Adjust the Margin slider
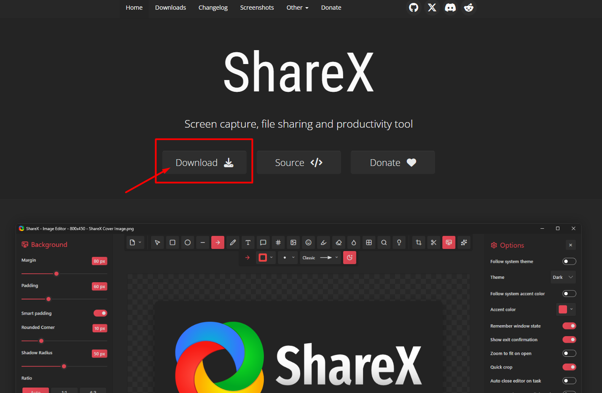 [64, 274]
